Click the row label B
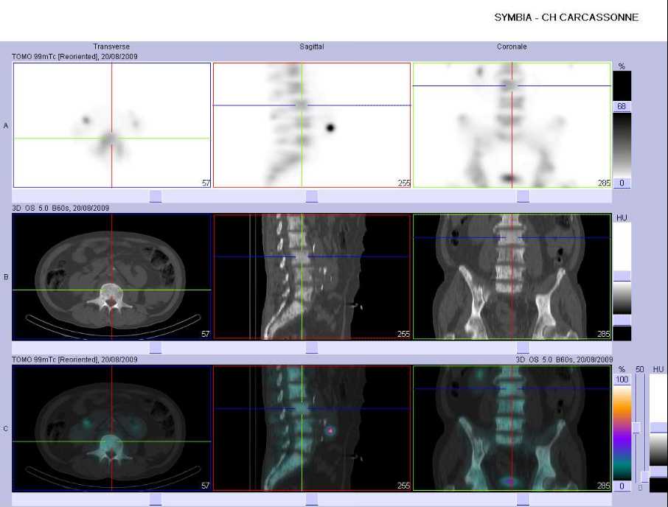This screenshot has height=507, width=668. [x=6, y=277]
